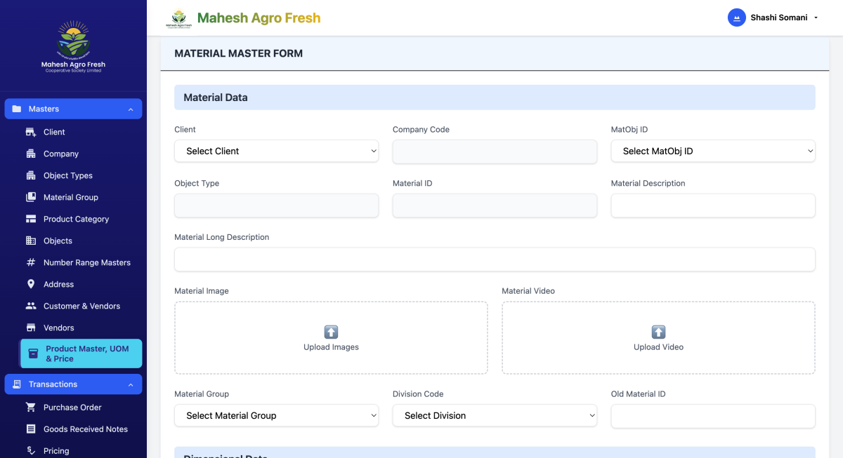The height and width of the screenshot is (458, 843).
Task: Click the Client sidebar icon
Action: coord(31,132)
